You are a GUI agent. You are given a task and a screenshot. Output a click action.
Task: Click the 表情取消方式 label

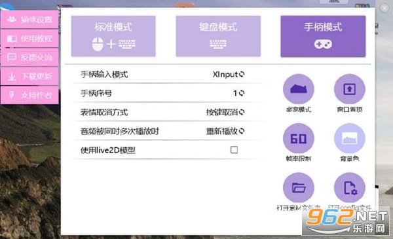104,112
